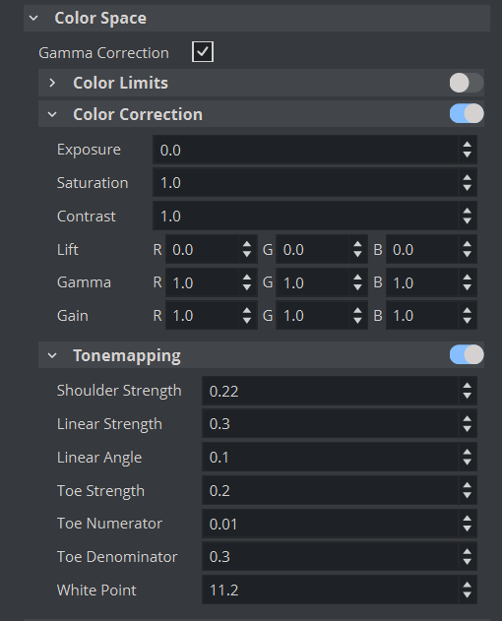
Task: Increase Exposure with the up arrow
Action: [x=468, y=146]
